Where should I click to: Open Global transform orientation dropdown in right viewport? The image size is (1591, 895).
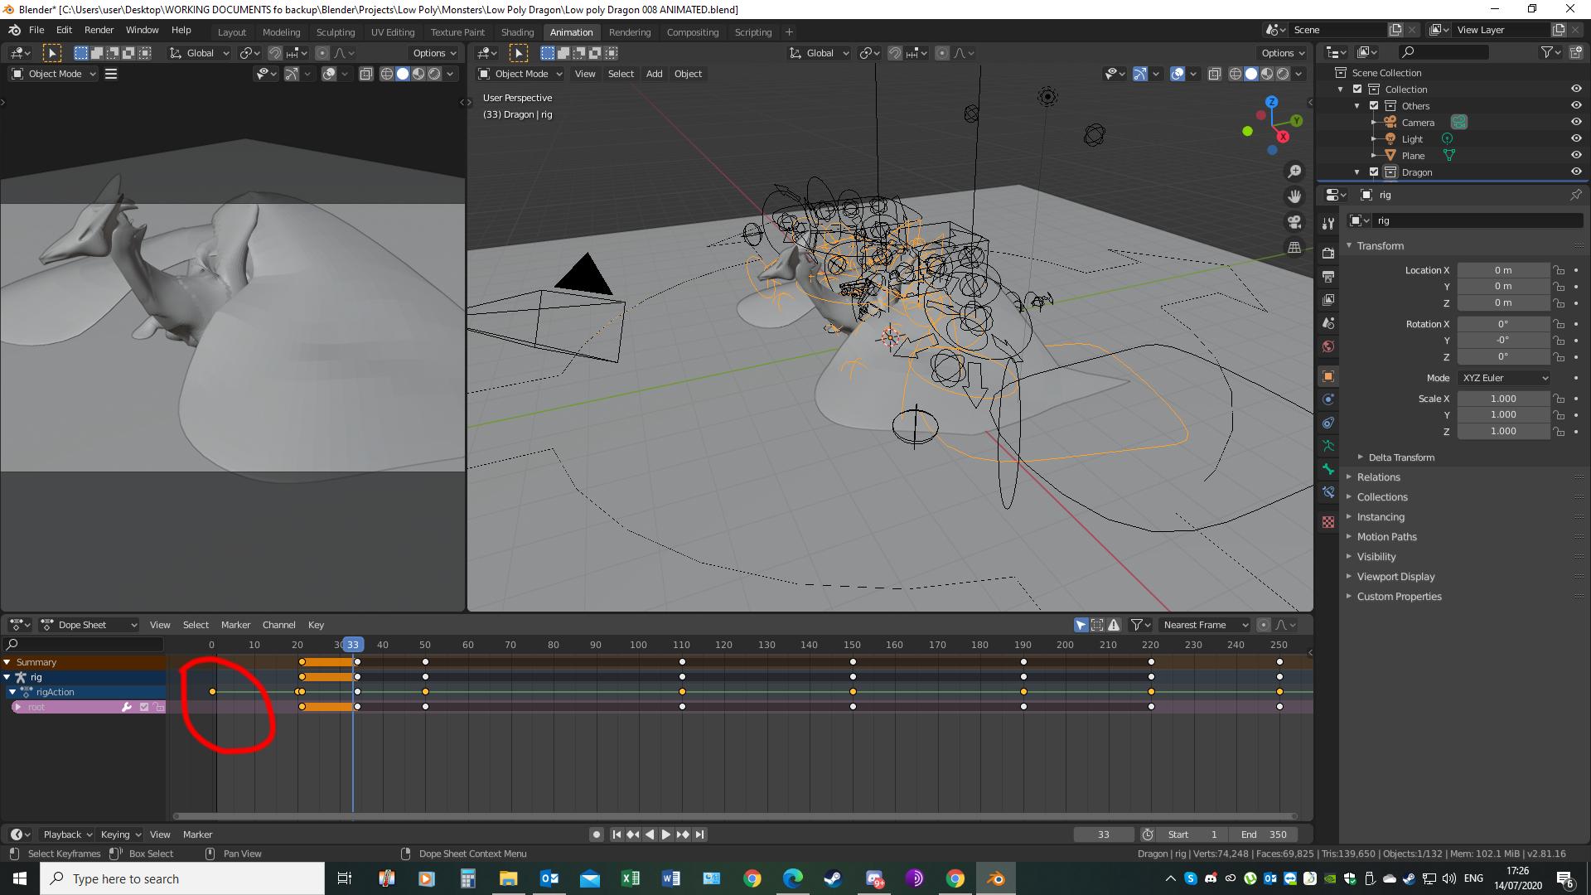(819, 53)
